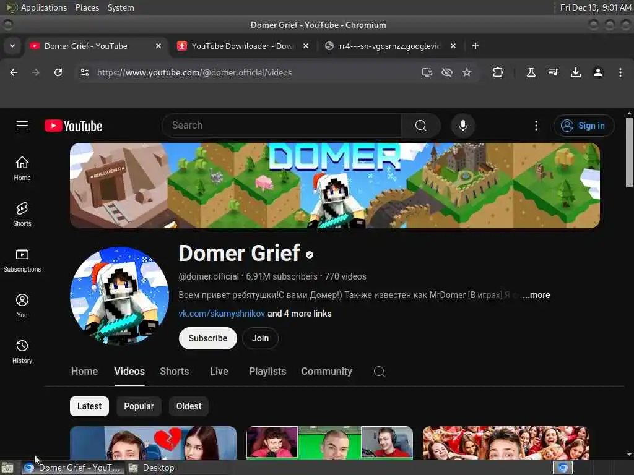Viewport: 634px width, 475px height.
Task: Open Shorts in left sidebar
Action: [22, 214]
